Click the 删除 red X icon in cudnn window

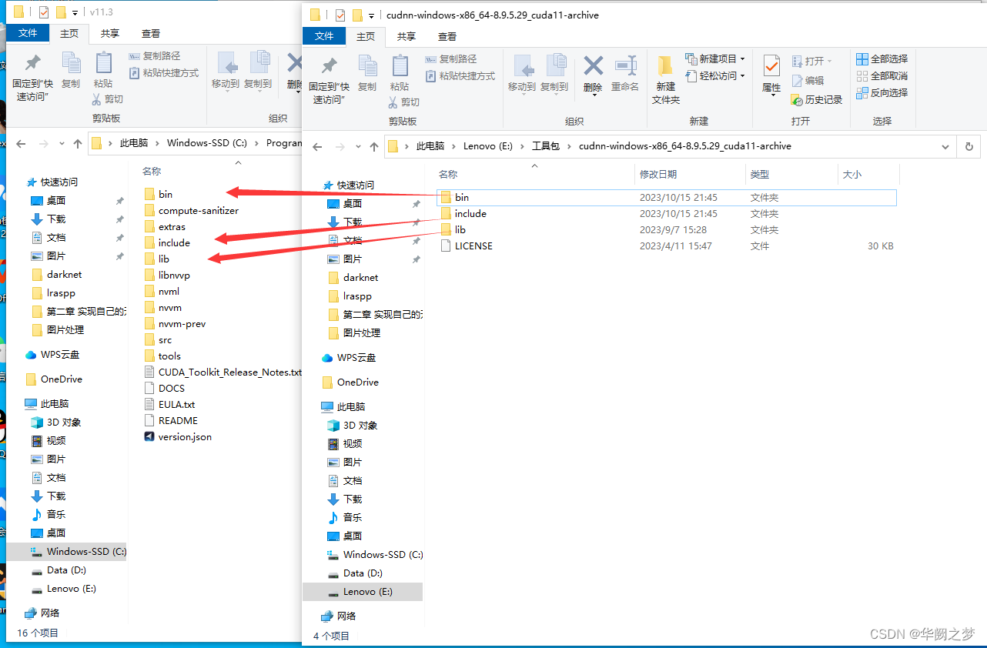(x=593, y=65)
